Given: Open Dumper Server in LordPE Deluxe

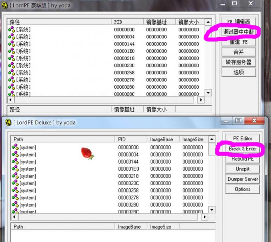Looking at the screenshot, I should pos(242,179).
